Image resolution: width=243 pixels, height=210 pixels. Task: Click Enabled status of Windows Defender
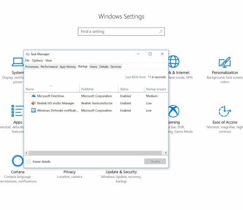click(126, 110)
